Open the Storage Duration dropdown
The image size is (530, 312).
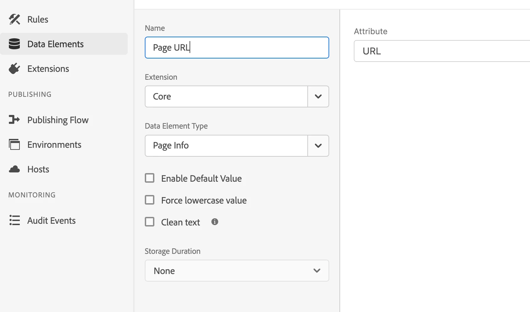(x=237, y=271)
